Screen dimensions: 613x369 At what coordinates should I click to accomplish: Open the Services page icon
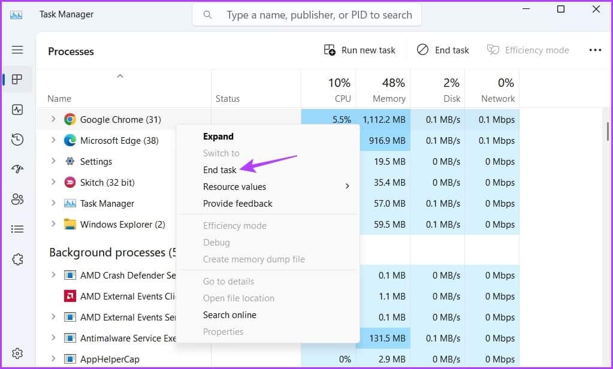[x=17, y=259]
